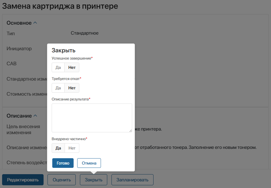
Task: Click the "Цель внесения изменения" label
Action: coord(23,129)
